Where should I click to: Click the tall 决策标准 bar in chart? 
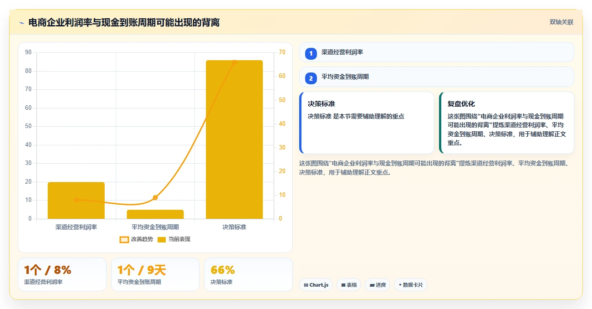[234, 139]
